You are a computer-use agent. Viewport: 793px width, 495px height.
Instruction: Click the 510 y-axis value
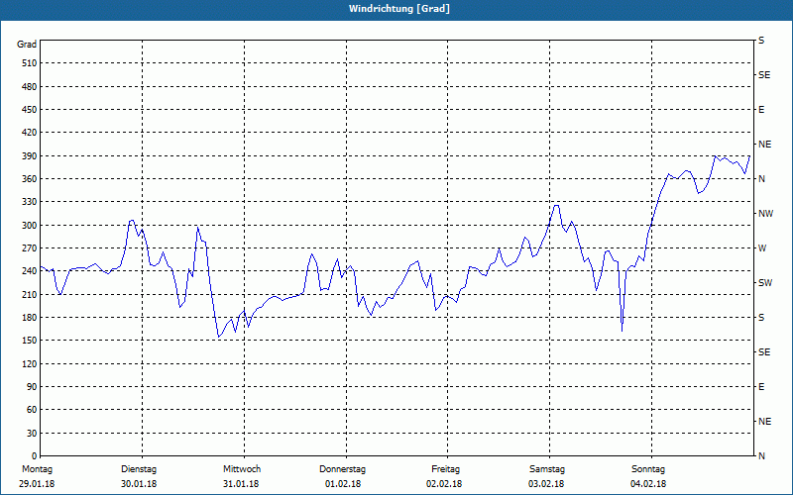(x=30, y=63)
